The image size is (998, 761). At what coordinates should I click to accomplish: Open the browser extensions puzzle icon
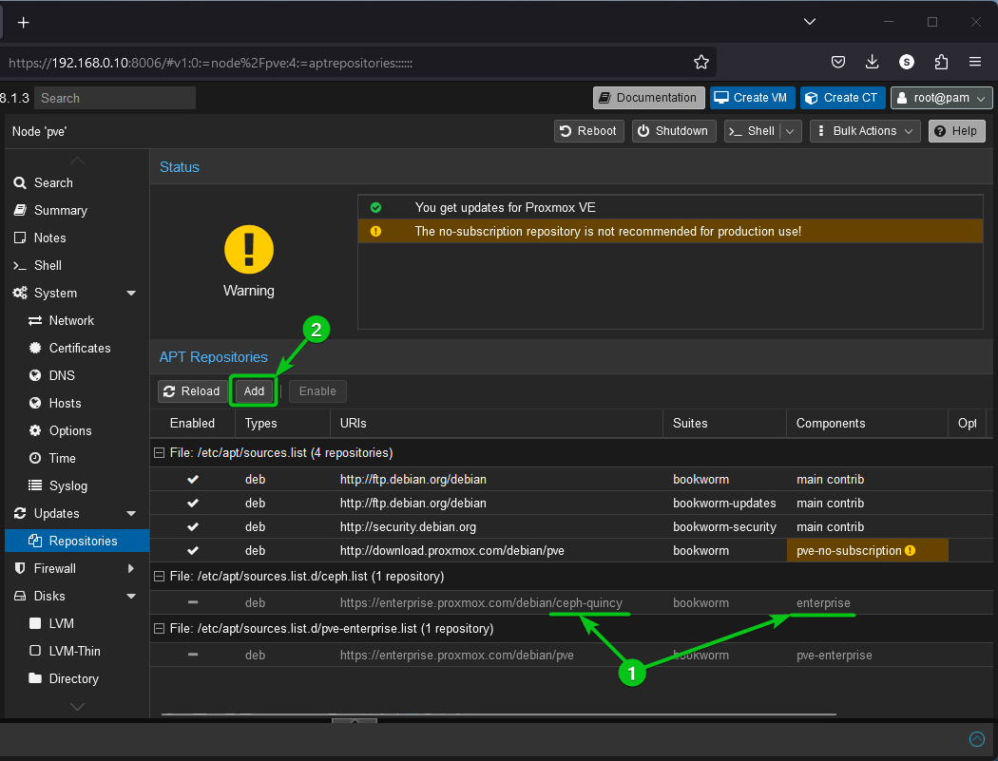(941, 62)
